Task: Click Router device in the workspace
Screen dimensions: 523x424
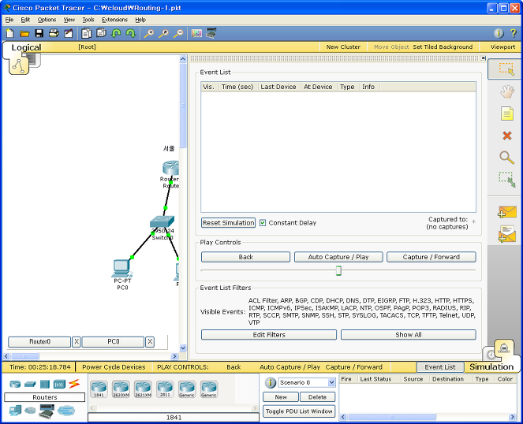Action: pos(170,168)
